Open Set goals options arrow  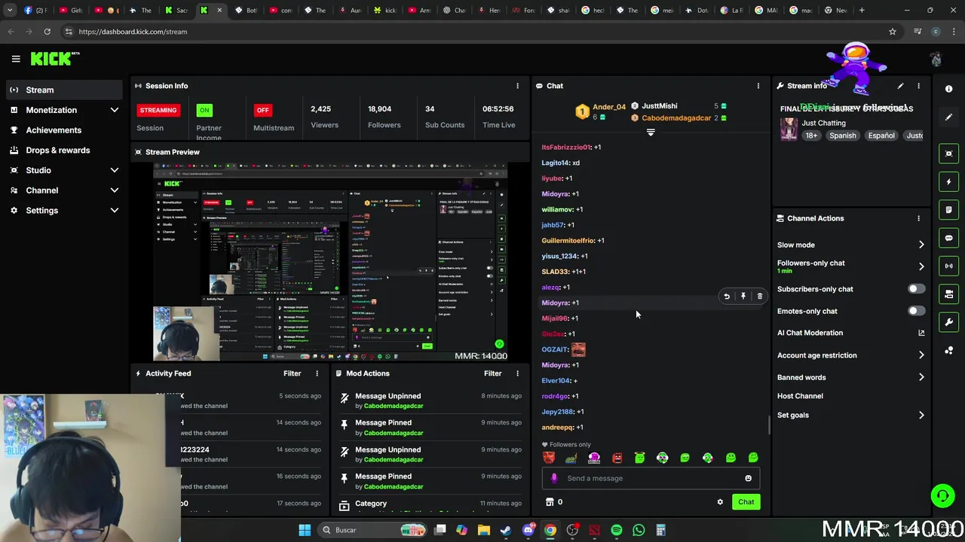click(921, 415)
